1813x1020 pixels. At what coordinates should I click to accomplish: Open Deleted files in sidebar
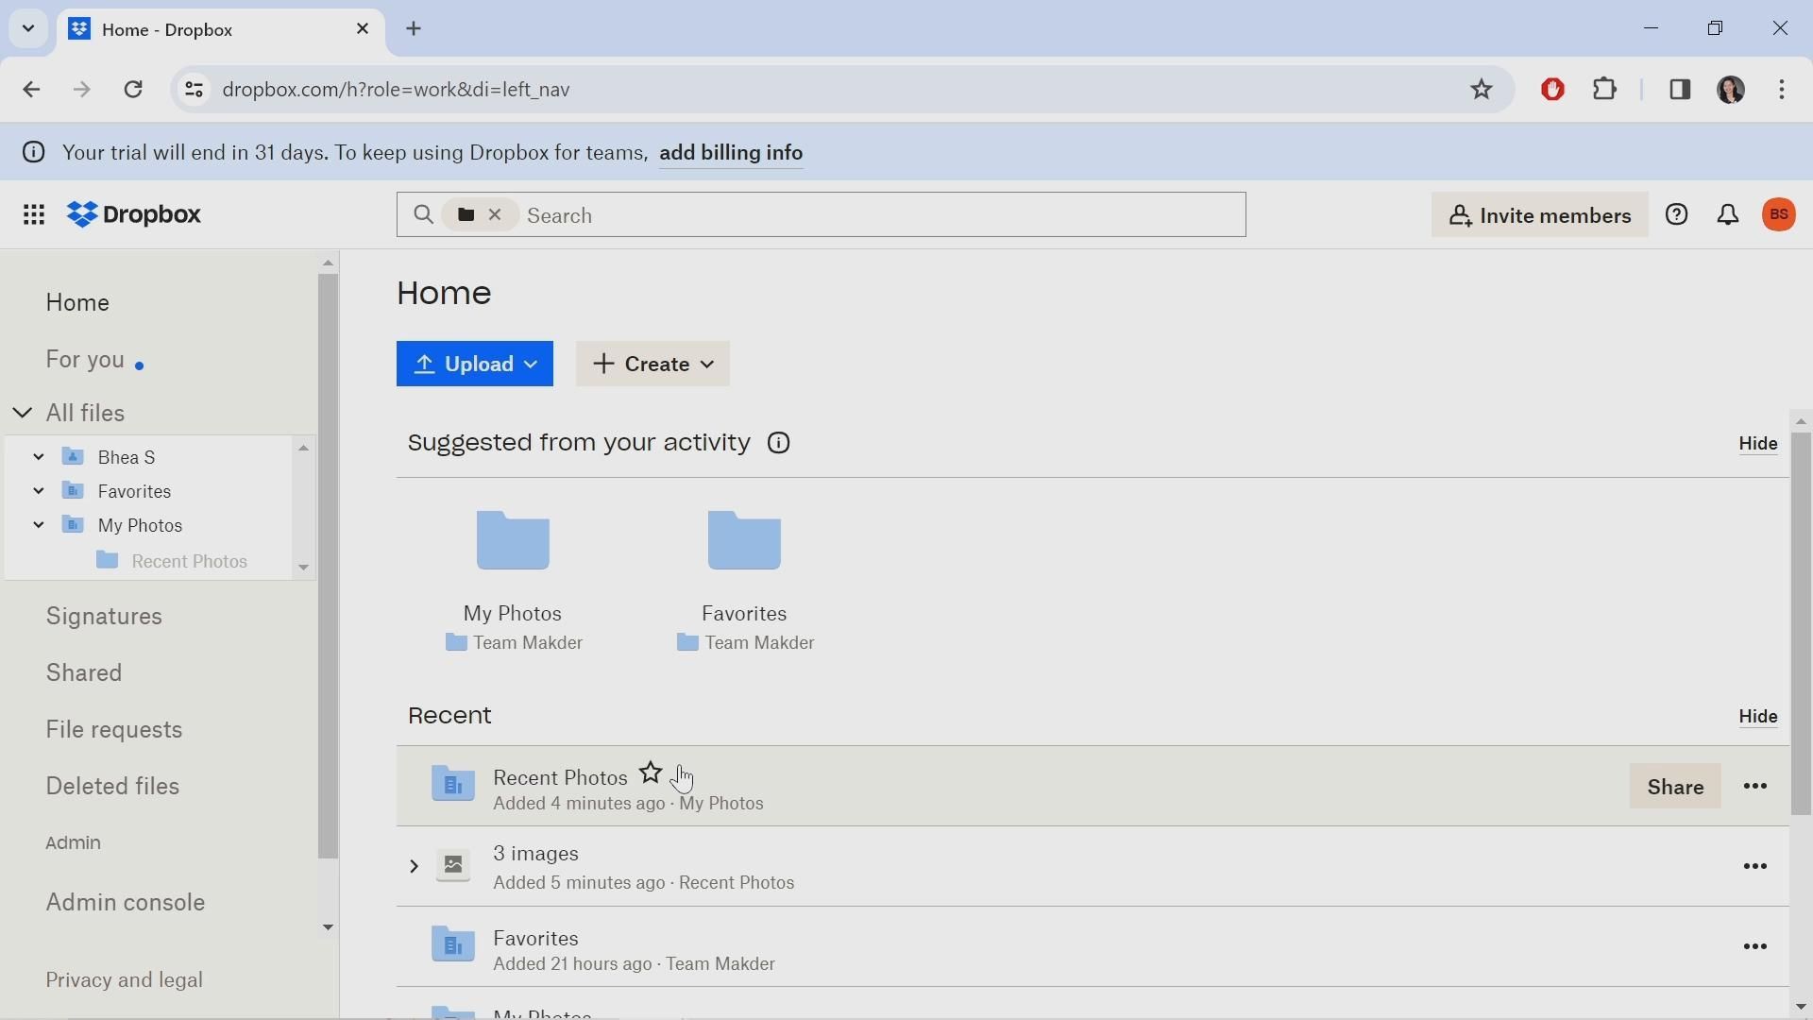click(112, 787)
